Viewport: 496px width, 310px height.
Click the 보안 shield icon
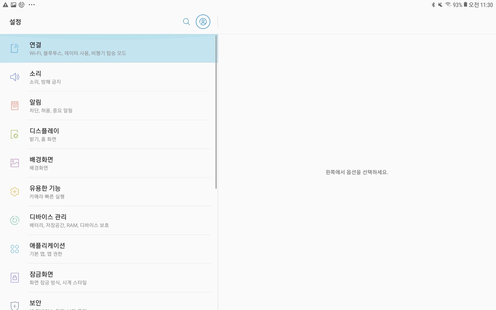coord(15,306)
